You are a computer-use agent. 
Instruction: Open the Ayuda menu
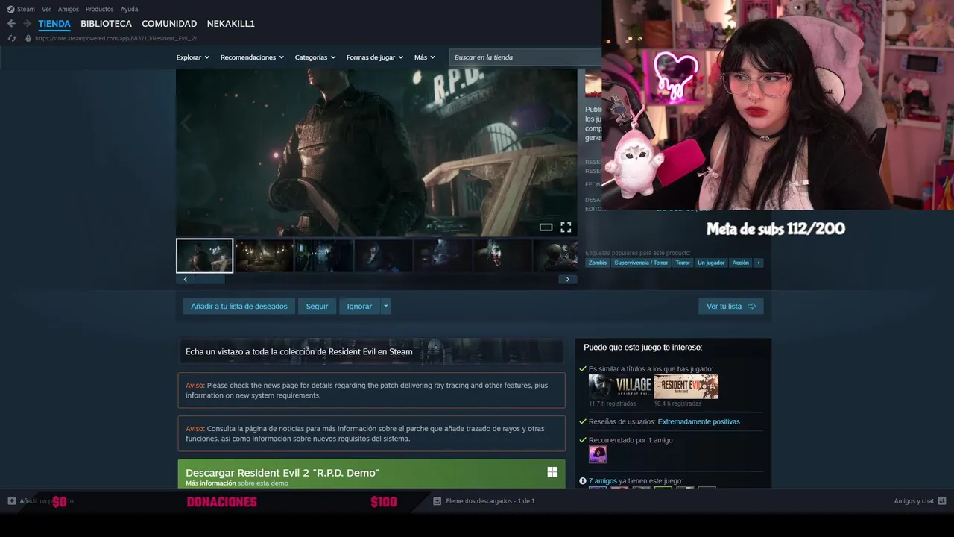click(130, 9)
